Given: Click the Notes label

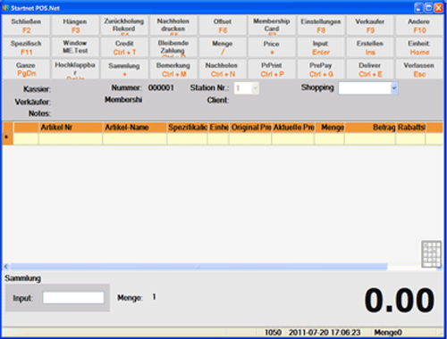Looking at the screenshot, I should coord(39,113).
